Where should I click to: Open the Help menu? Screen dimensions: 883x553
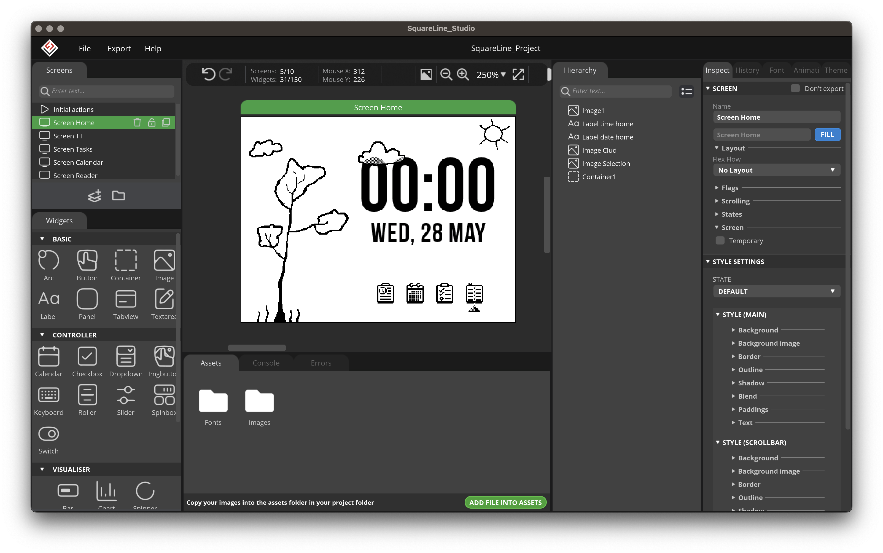[x=153, y=48]
